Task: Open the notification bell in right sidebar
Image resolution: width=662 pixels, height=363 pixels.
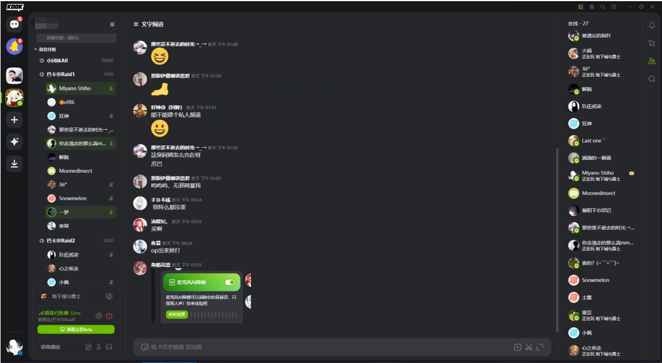Action: (652, 25)
